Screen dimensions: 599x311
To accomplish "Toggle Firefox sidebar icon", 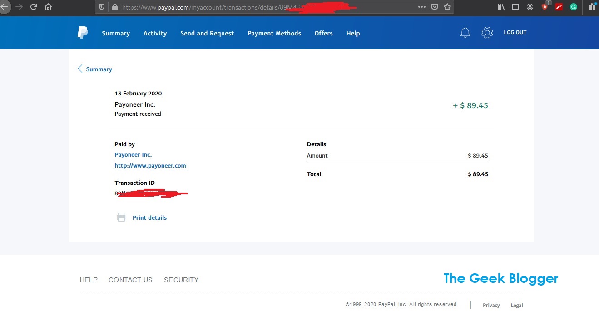I will point(515,7).
